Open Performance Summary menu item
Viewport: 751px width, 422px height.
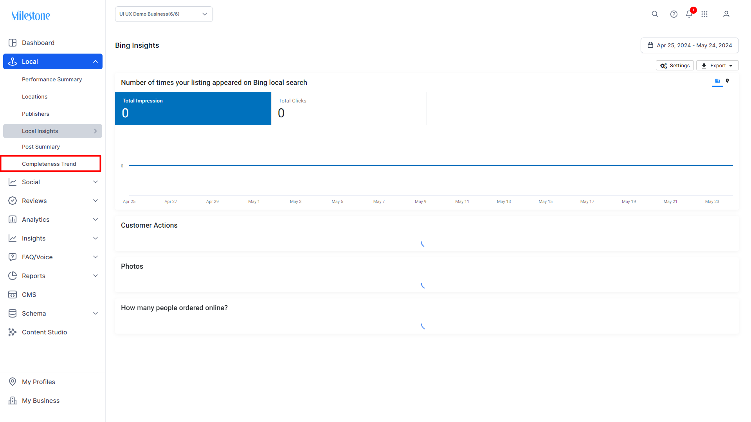tap(52, 79)
